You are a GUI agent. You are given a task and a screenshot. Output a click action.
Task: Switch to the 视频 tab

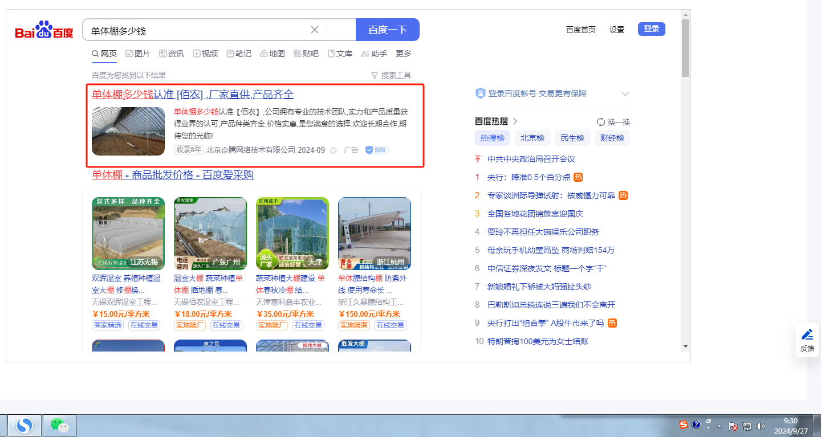[x=205, y=54]
